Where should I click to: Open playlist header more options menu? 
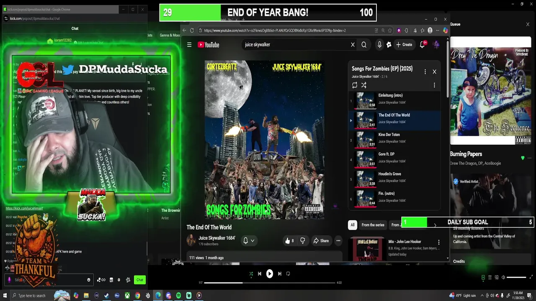(425, 72)
